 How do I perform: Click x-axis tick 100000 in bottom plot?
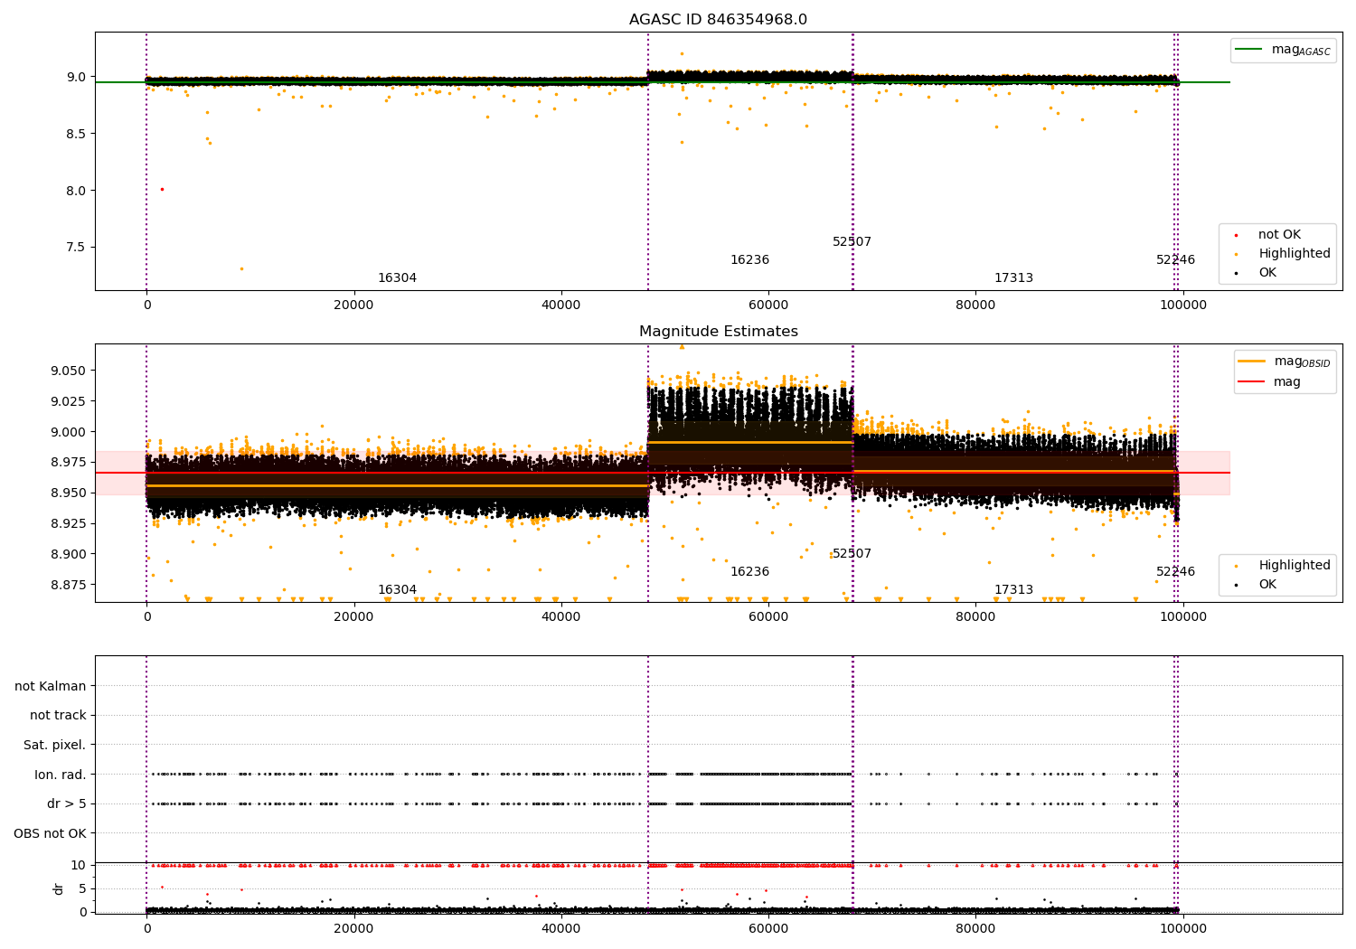1182,928
